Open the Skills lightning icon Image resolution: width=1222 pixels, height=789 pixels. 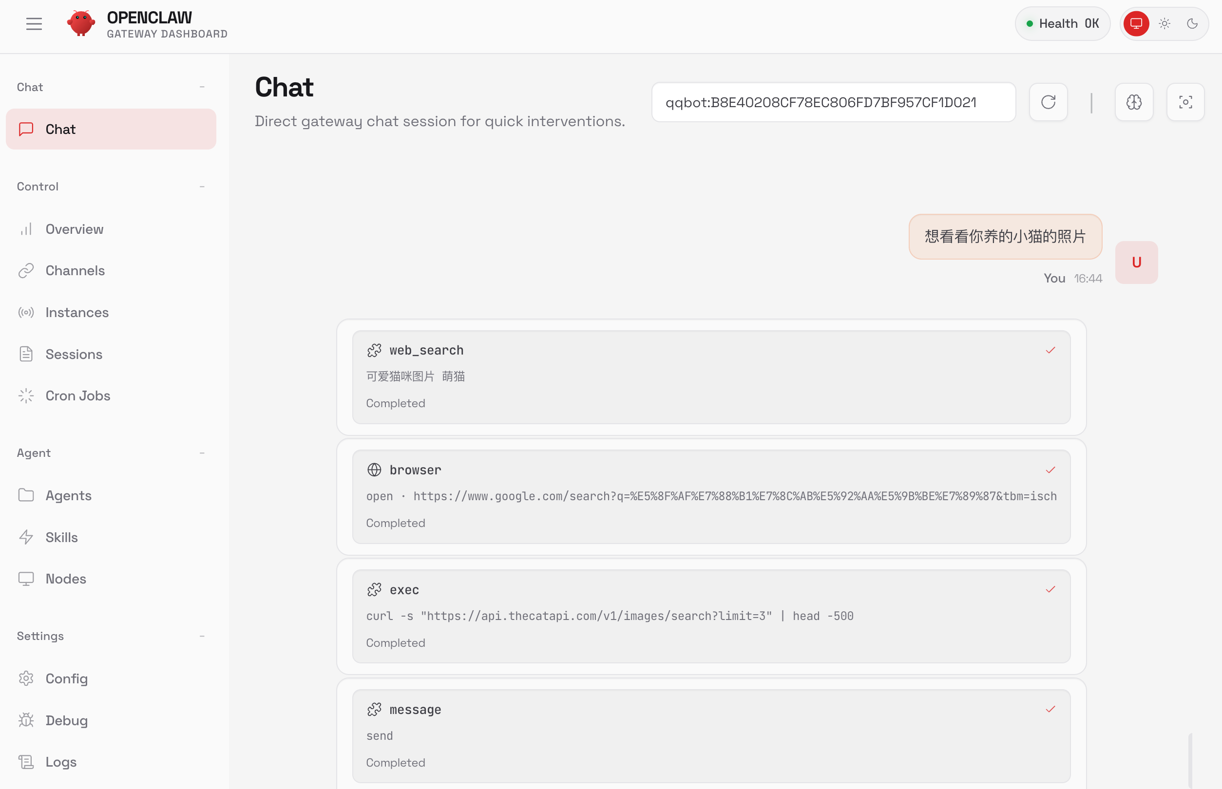click(x=26, y=537)
